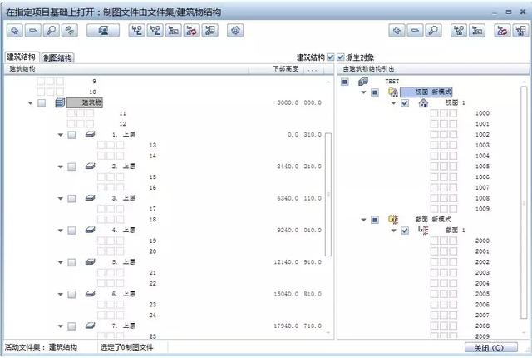Switch to the 建筑结构 tab
Screen dimensions: 532x358
[x=22, y=57]
